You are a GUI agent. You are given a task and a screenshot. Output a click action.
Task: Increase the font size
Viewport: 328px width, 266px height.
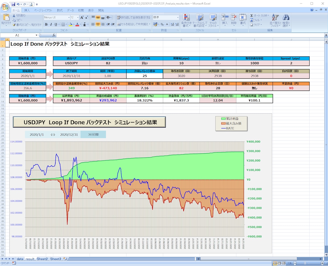coord(82,17)
